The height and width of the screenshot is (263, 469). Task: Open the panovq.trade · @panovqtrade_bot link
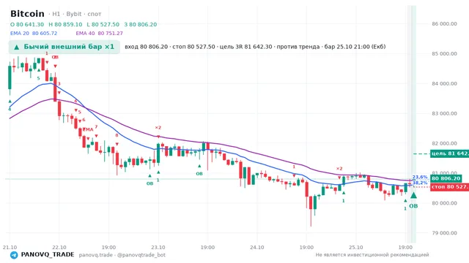[x=122, y=255]
